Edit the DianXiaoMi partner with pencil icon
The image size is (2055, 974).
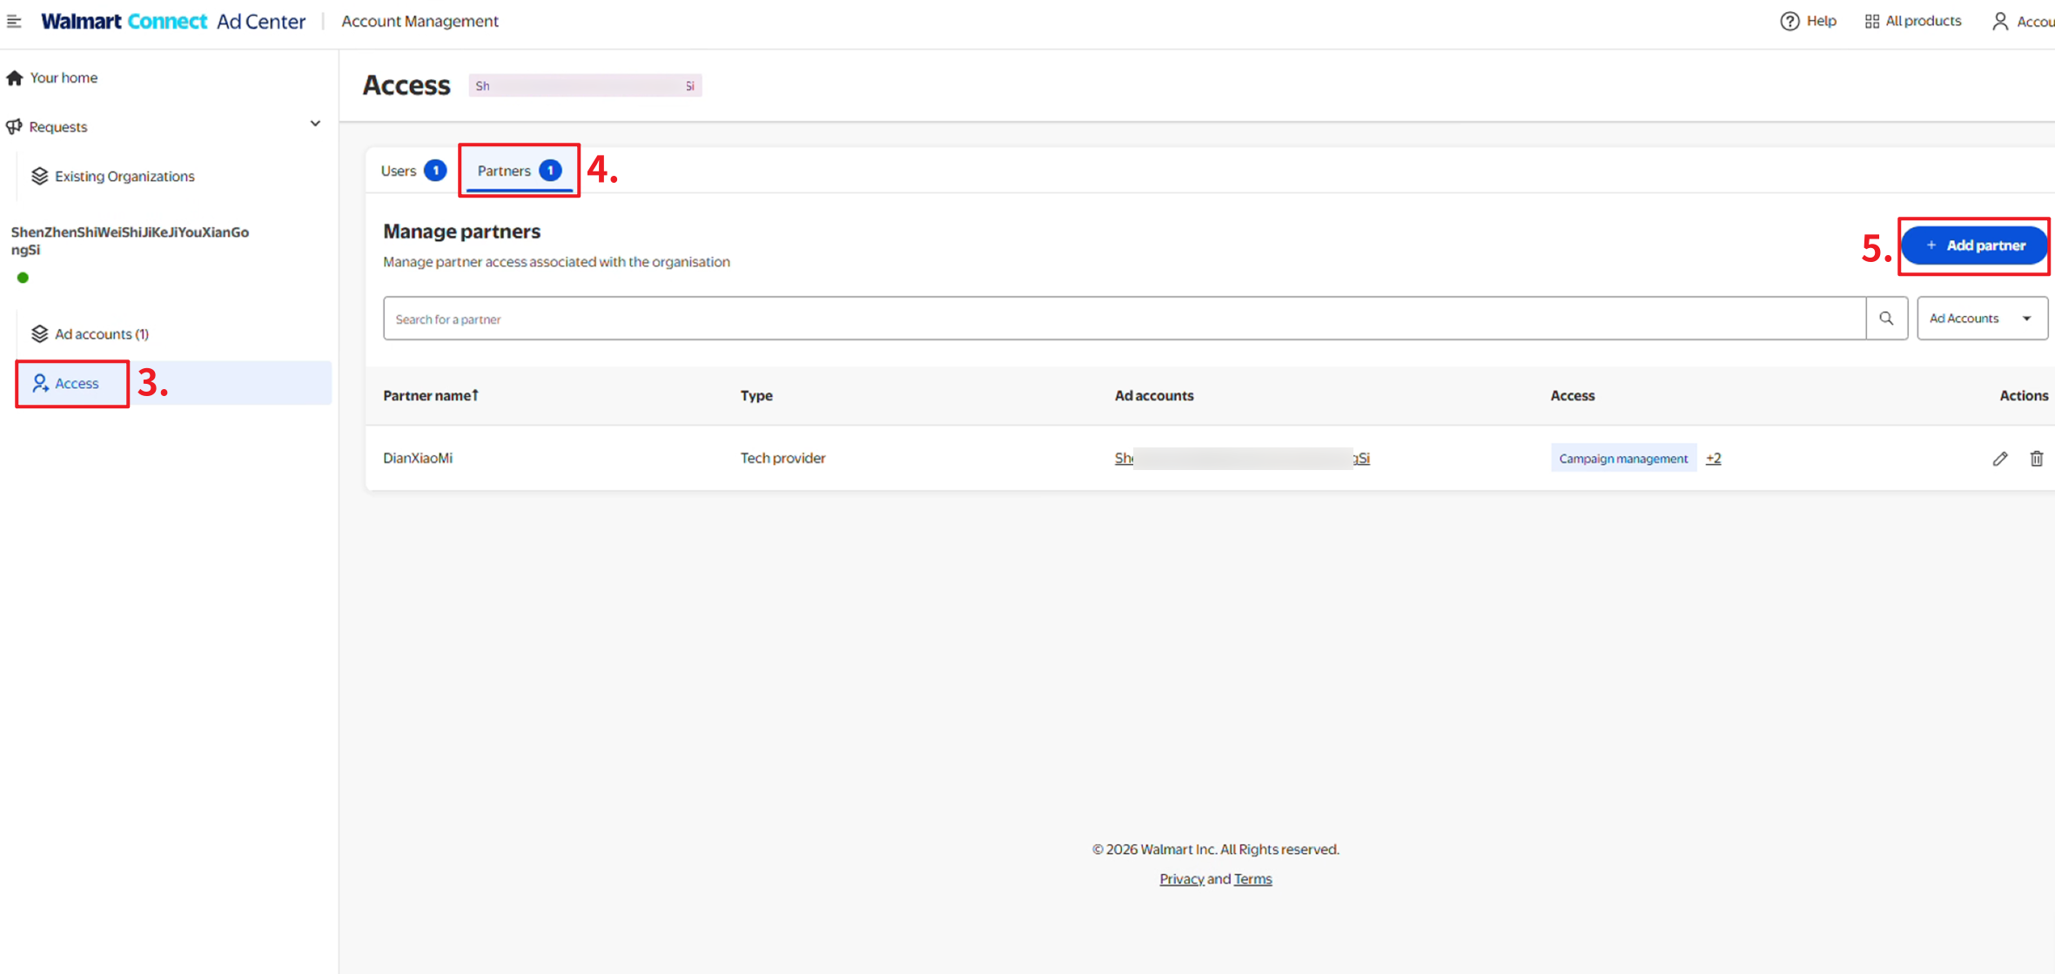pyautogui.click(x=2000, y=459)
